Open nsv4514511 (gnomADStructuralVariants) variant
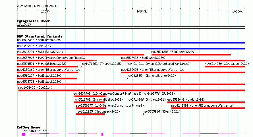This screenshot has width=253, height=137. (158, 64)
